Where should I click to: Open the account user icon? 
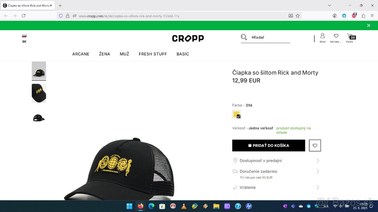point(322,36)
